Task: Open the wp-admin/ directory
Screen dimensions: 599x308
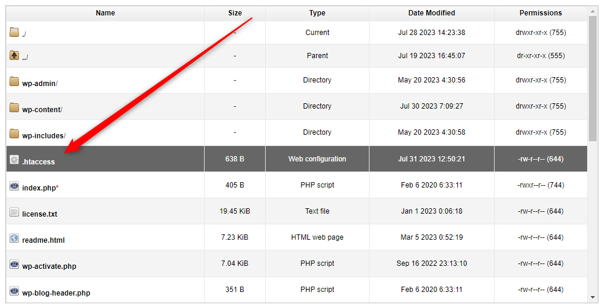Action: tap(40, 83)
